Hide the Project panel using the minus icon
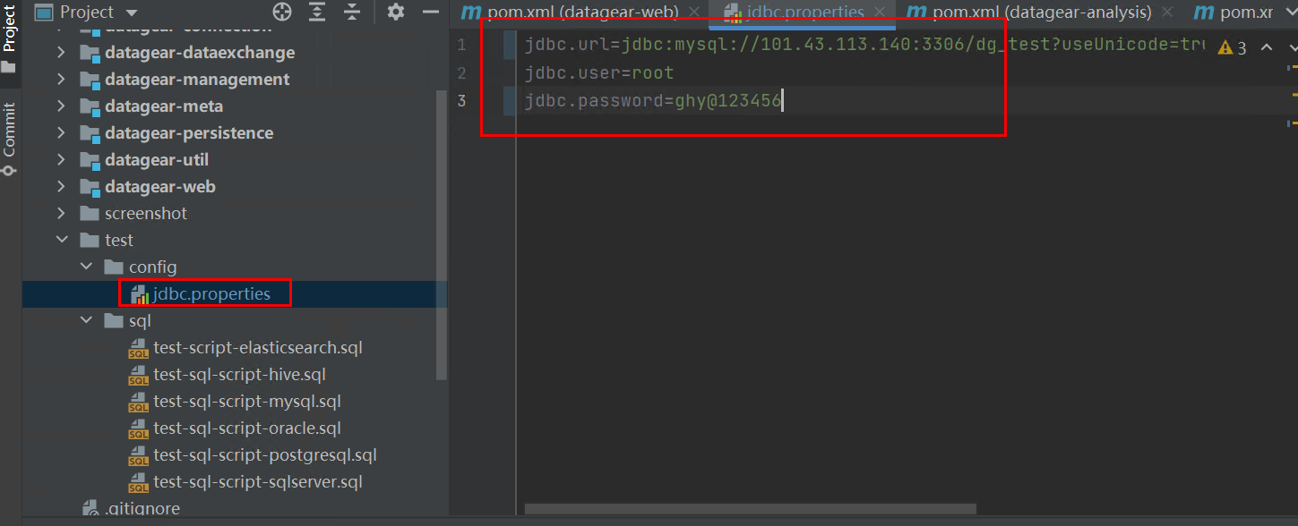The image size is (1298, 526). pos(430,13)
